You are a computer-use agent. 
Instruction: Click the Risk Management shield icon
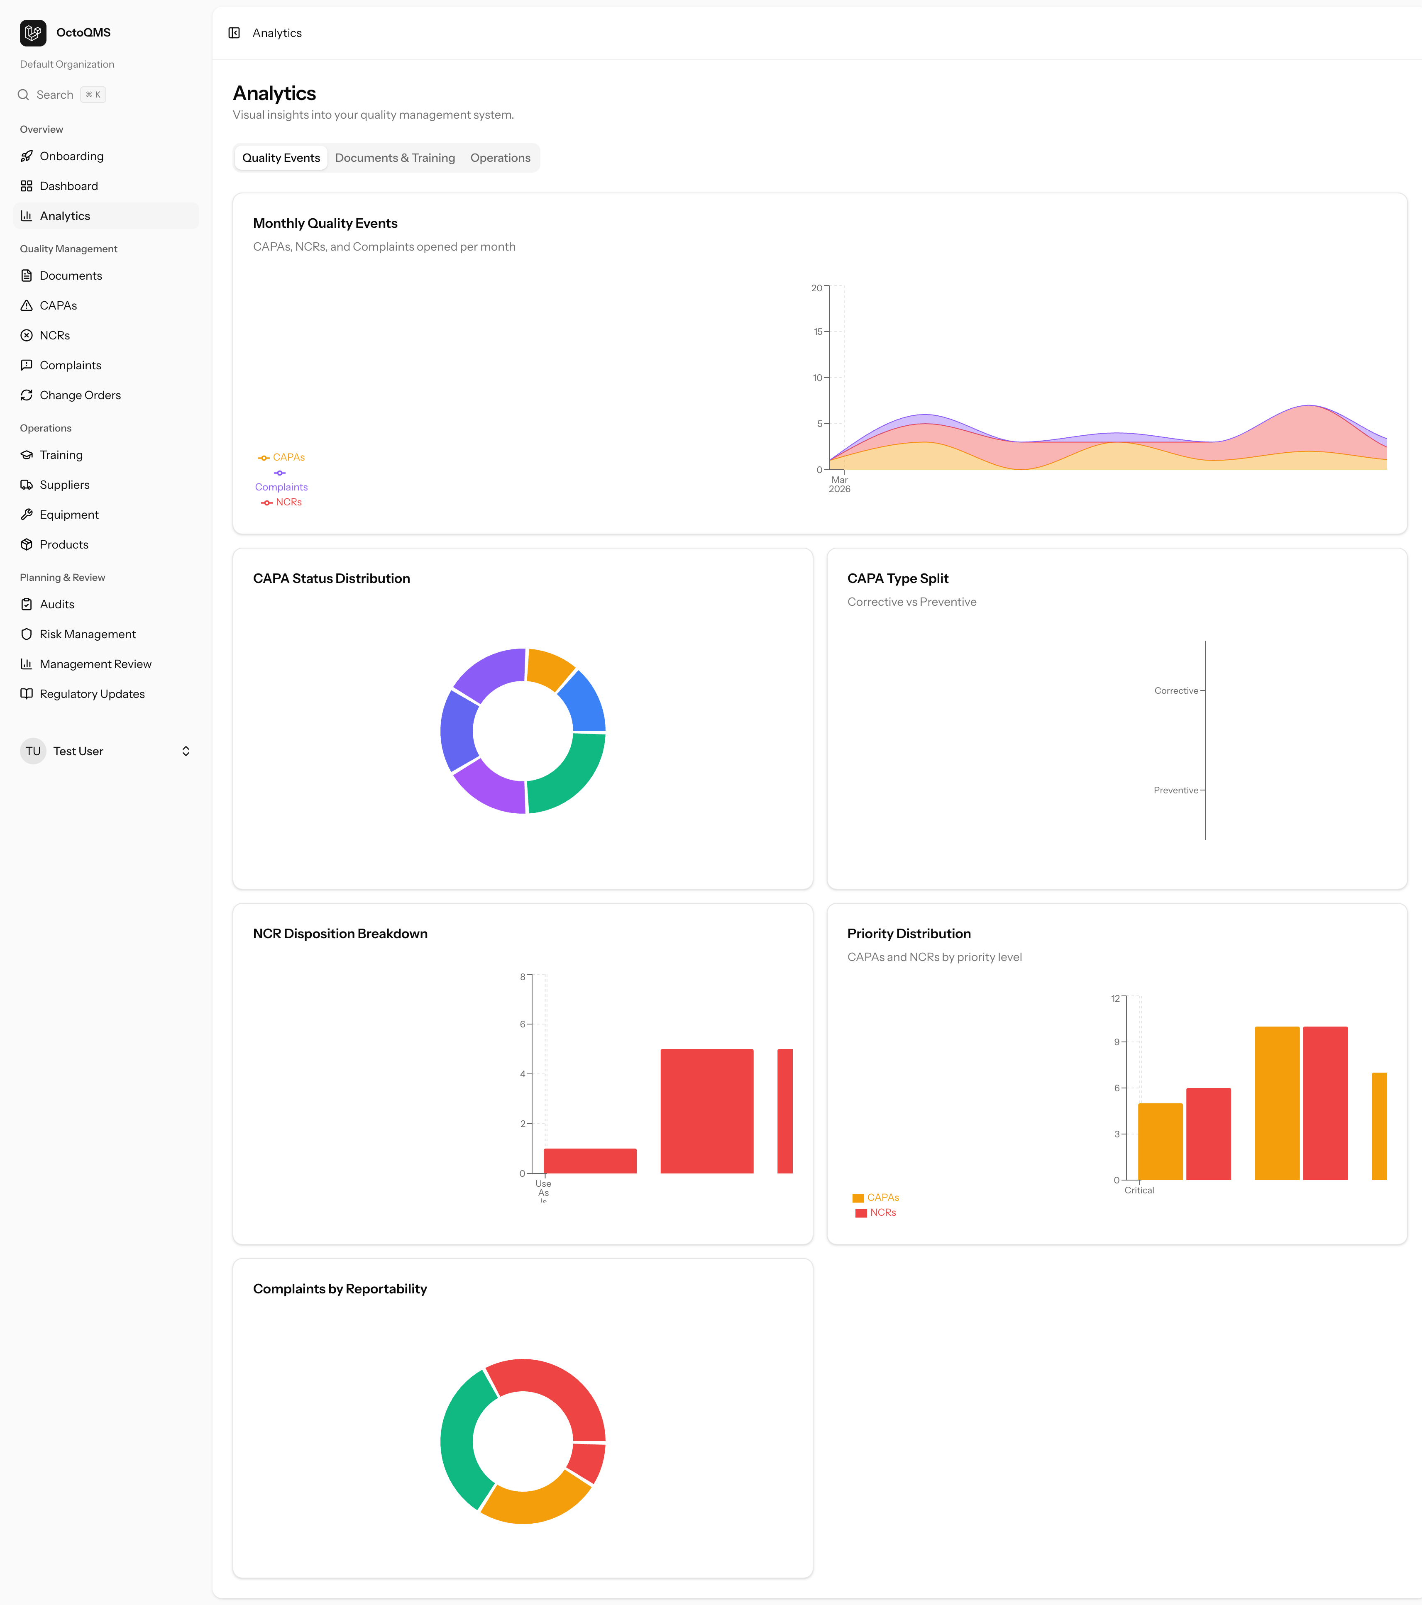[27, 634]
